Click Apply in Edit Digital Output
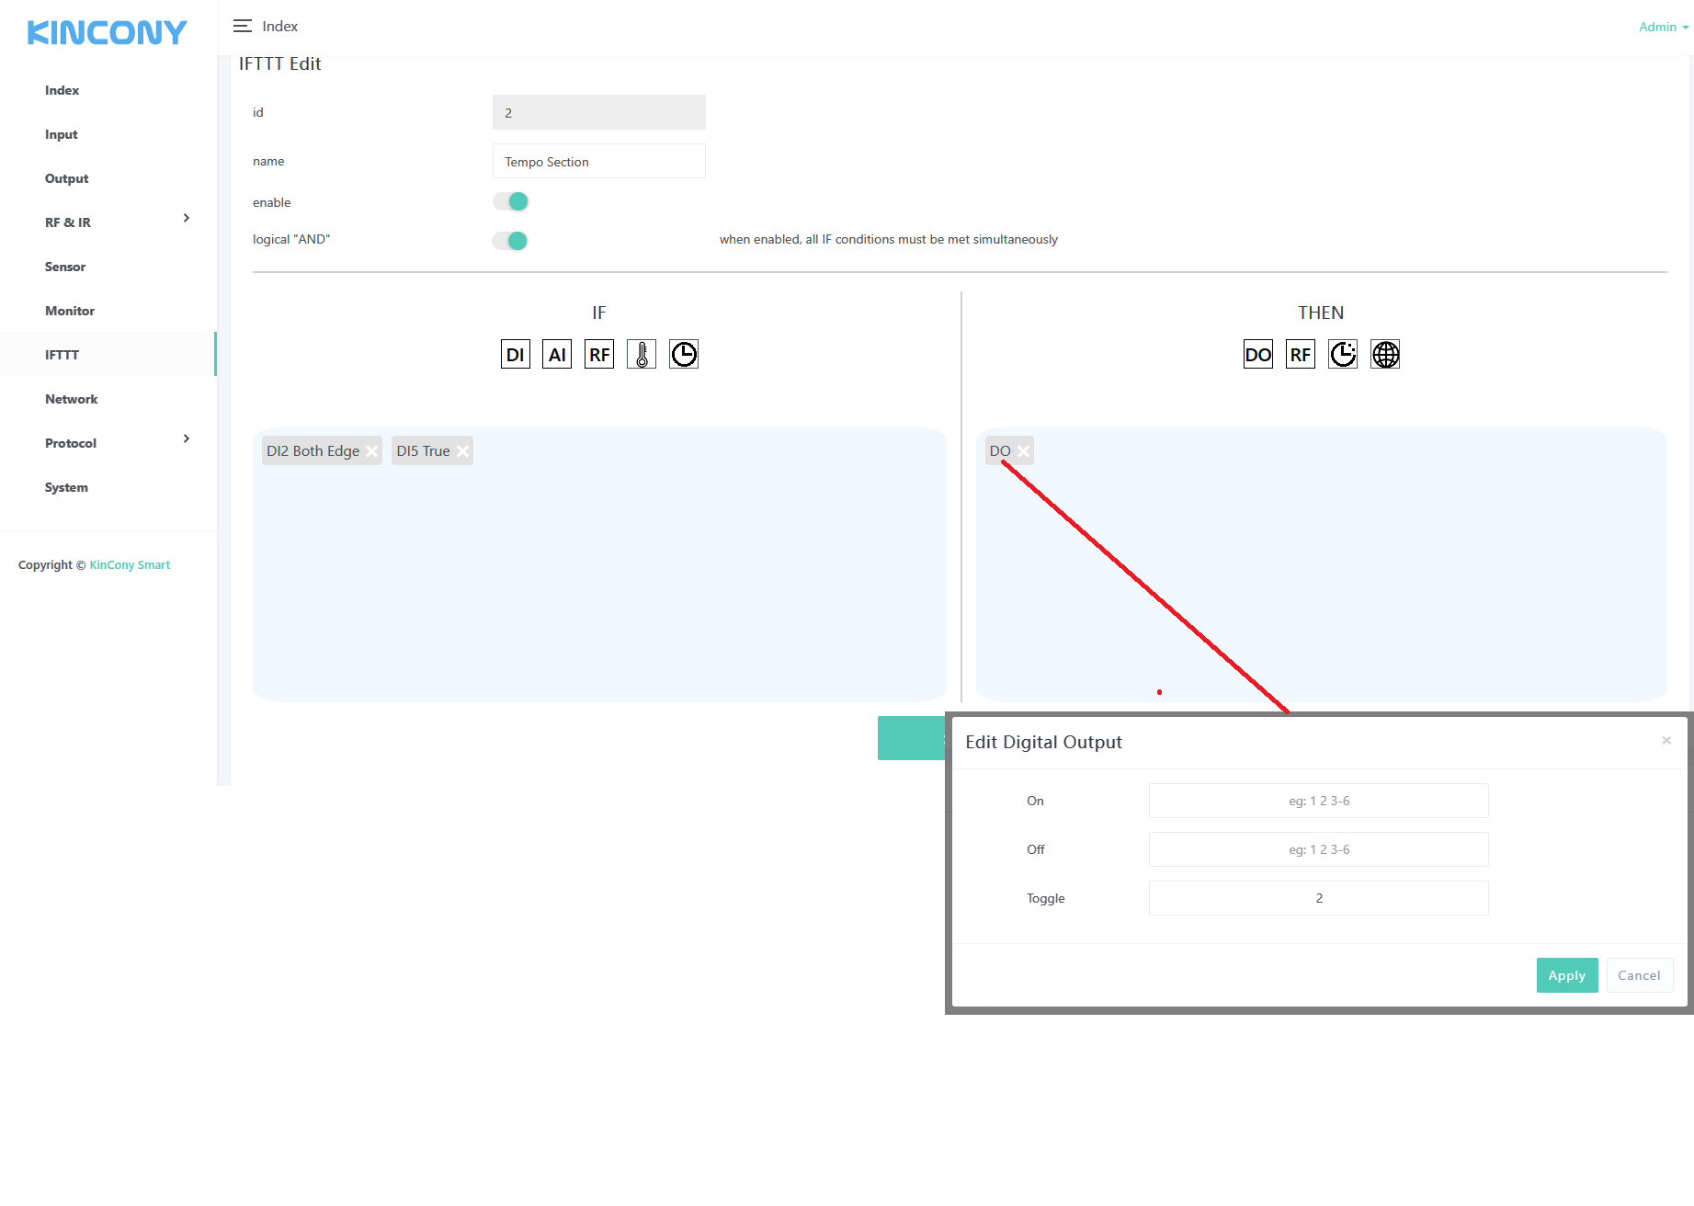Image resolution: width=1694 pixels, height=1206 pixels. tap(1566, 975)
